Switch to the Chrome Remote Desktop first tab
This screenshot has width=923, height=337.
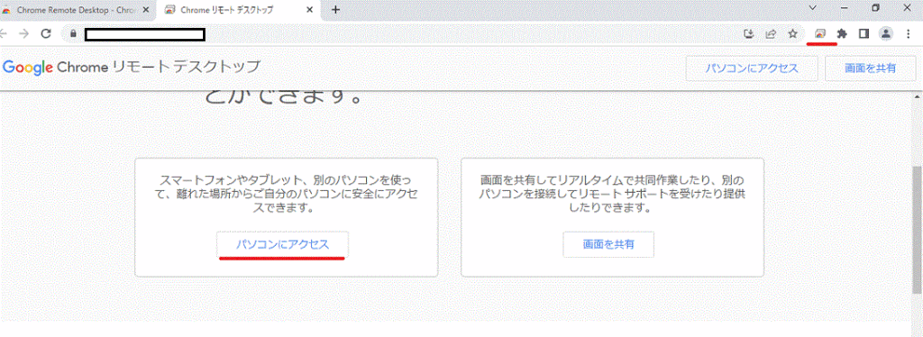[77, 11]
